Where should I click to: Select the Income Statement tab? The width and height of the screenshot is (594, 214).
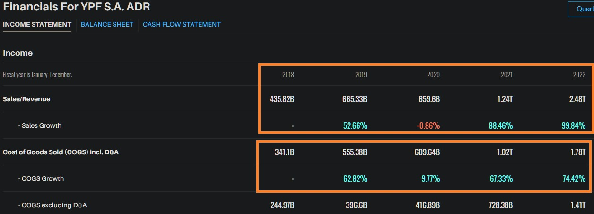[x=37, y=24]
